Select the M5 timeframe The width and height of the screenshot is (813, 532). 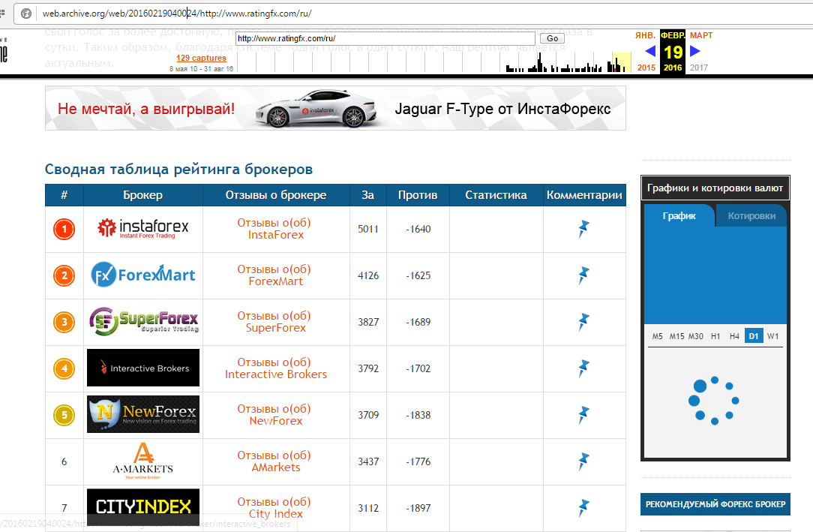point(658,336)
